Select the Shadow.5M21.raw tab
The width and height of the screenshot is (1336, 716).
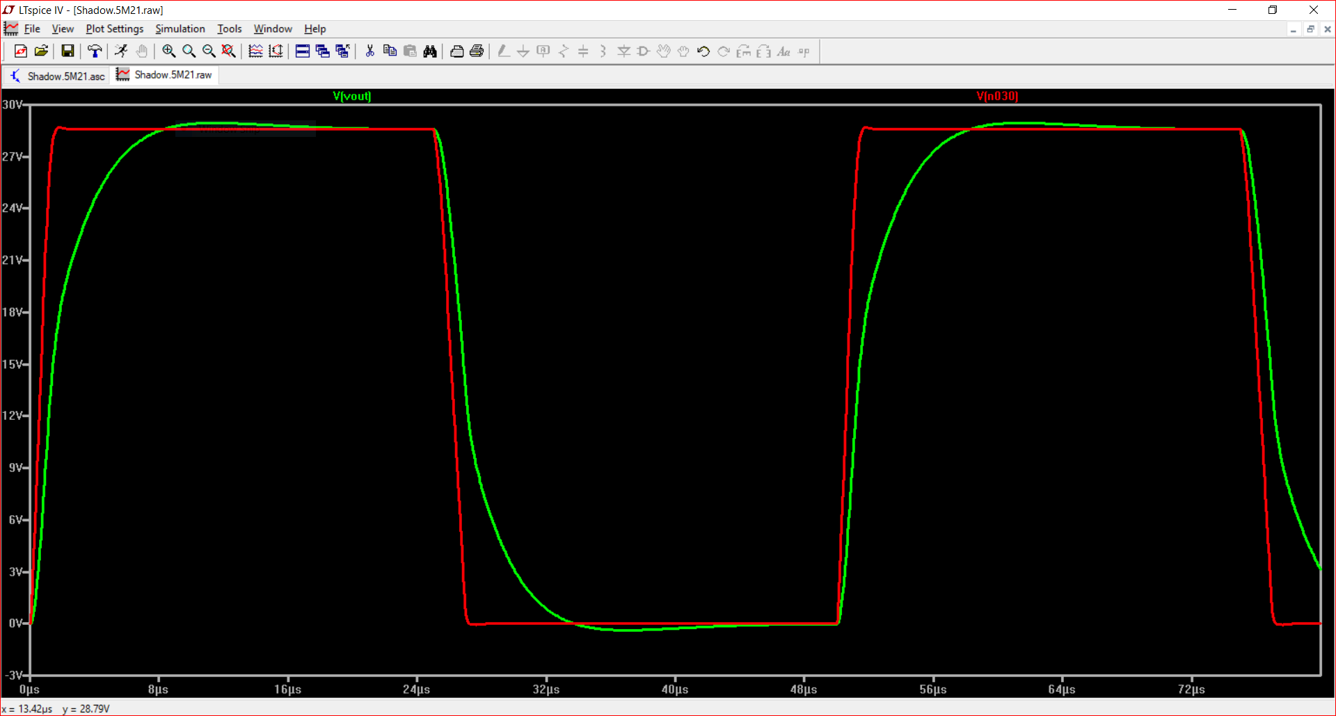coord(164,75)
